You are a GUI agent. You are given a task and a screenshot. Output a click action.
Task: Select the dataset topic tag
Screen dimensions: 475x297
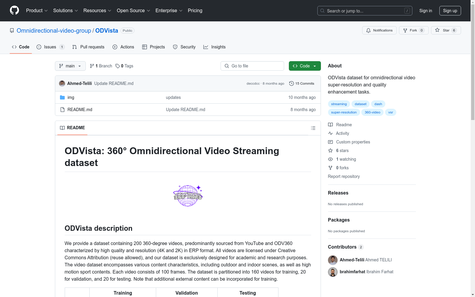pyautogui.click(x=360, y=104)
